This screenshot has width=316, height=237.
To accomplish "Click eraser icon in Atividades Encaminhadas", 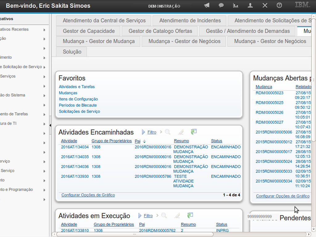I will click(x=181, y=132).
